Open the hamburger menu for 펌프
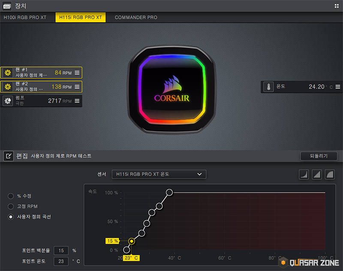The image size is (343, 271). point(77,101)
